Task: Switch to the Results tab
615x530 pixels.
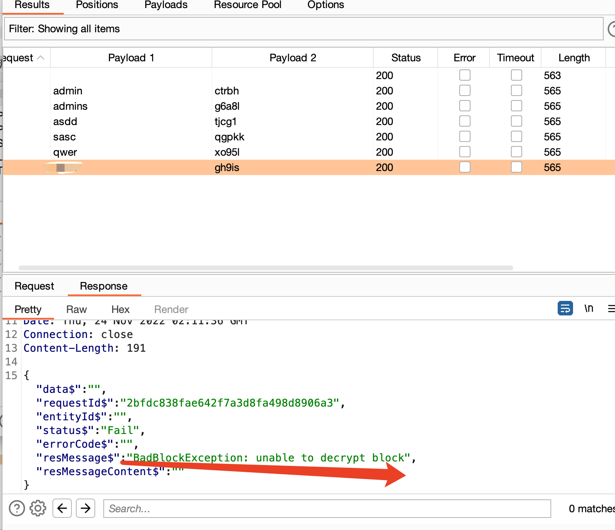Action: tap(32, 5)
